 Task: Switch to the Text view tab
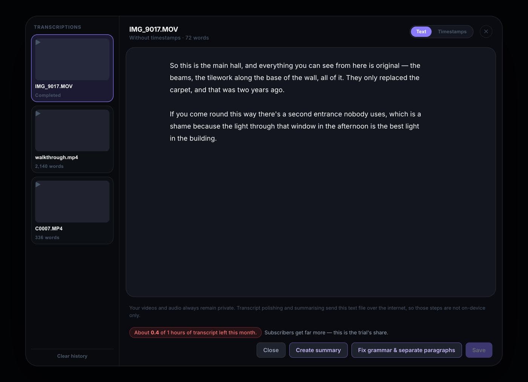421,32
